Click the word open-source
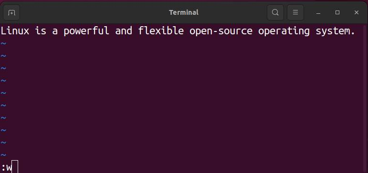This screenshot has width=368, height=173. pyautogui.click(x=221, y=31)
